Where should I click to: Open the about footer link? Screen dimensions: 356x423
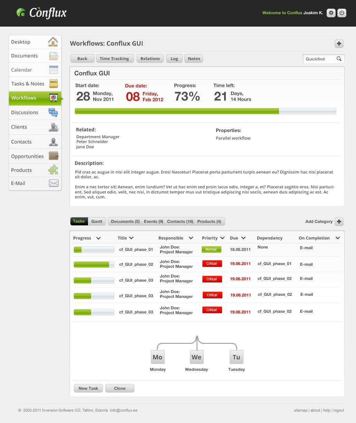[315, 410]
